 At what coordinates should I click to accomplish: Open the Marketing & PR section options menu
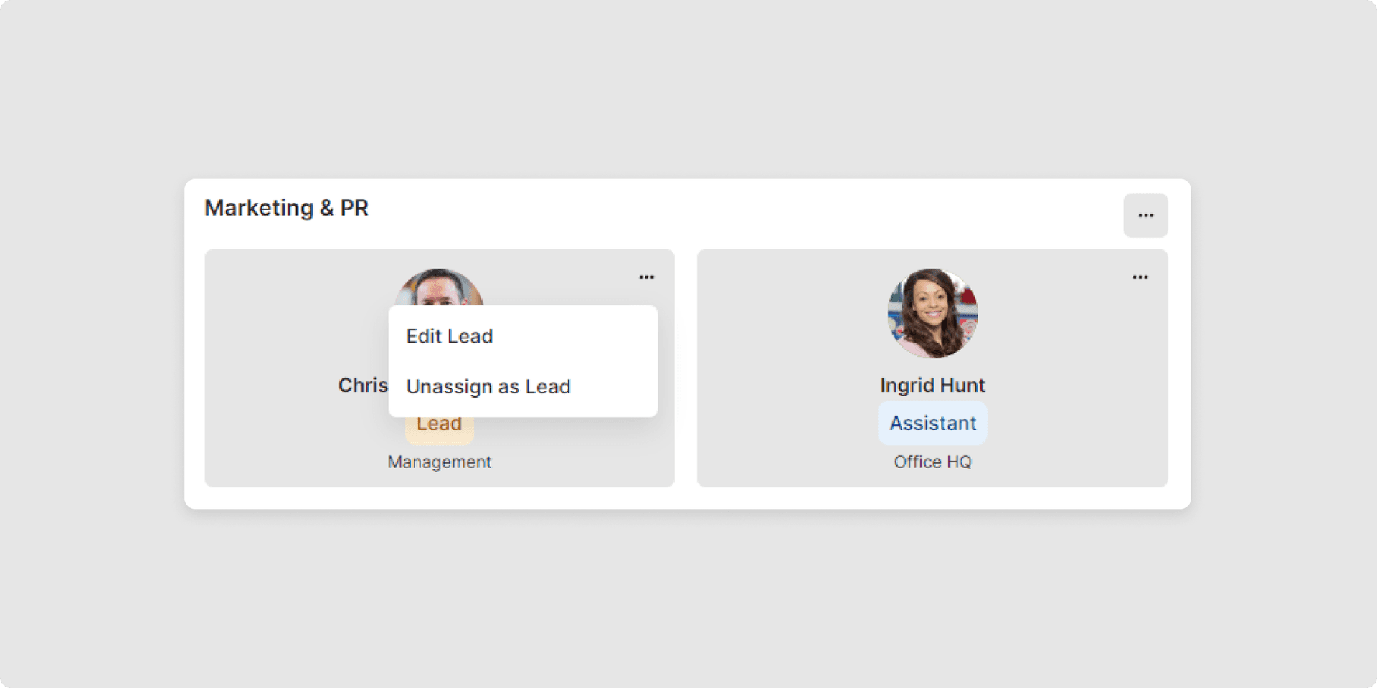(1145, 215)
